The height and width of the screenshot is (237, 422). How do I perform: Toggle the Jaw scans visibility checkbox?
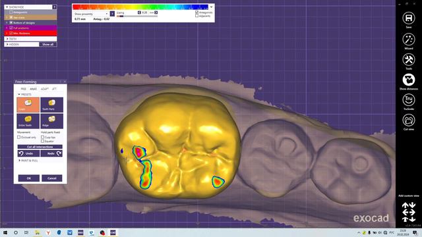11,18
